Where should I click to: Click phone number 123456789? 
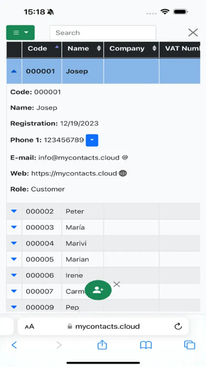tap(64, 140)
